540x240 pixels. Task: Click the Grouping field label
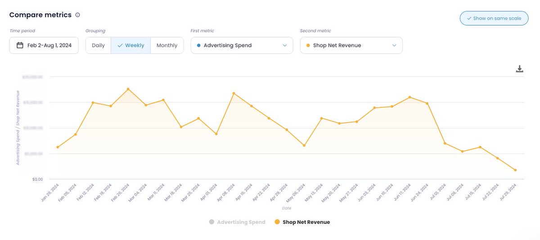(x=95, y=31)
